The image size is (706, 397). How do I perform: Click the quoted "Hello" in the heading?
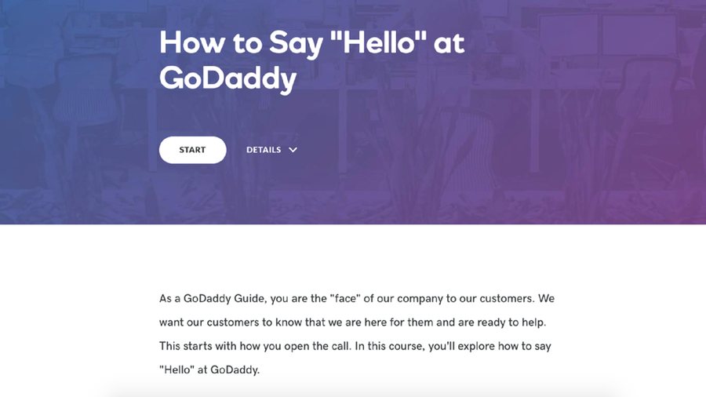(378, 43)
